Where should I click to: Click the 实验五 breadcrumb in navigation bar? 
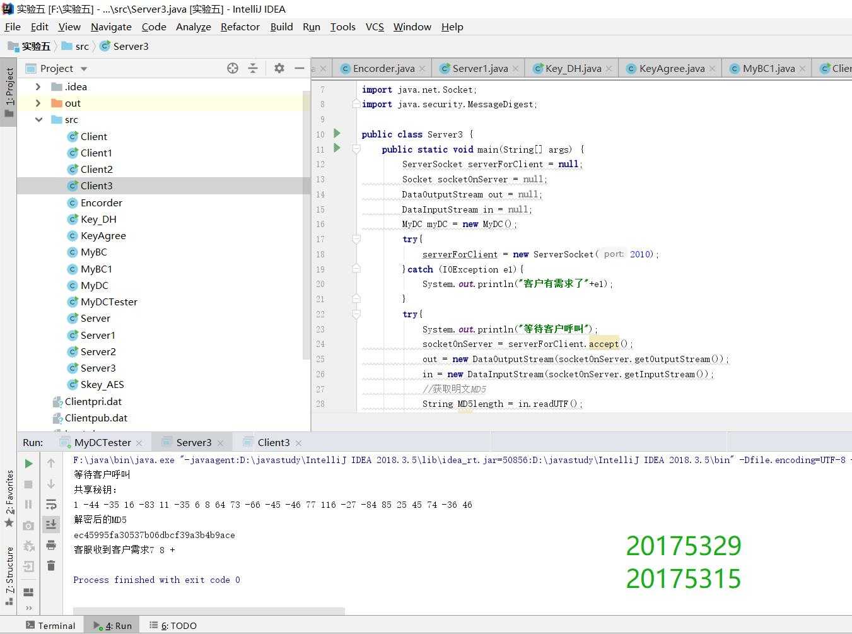[x=30, y=46]
